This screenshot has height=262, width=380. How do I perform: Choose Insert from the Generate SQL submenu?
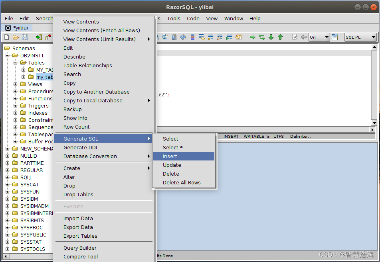[170, 156]
